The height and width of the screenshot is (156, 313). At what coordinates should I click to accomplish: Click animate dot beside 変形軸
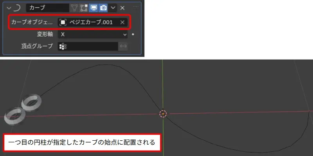click(x=133, y=34)
